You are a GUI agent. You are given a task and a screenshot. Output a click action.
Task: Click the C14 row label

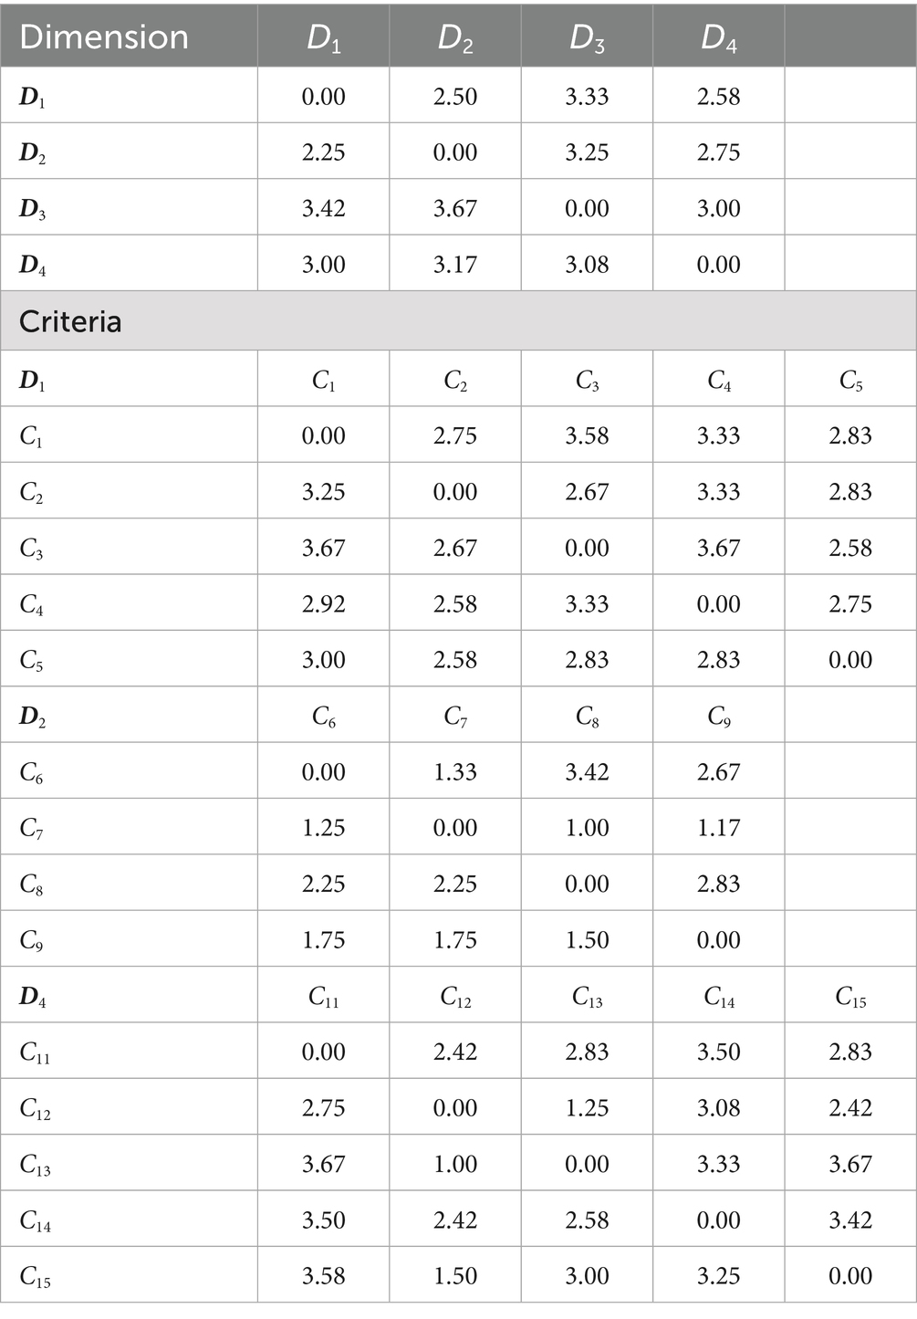tap(36, 1220)
